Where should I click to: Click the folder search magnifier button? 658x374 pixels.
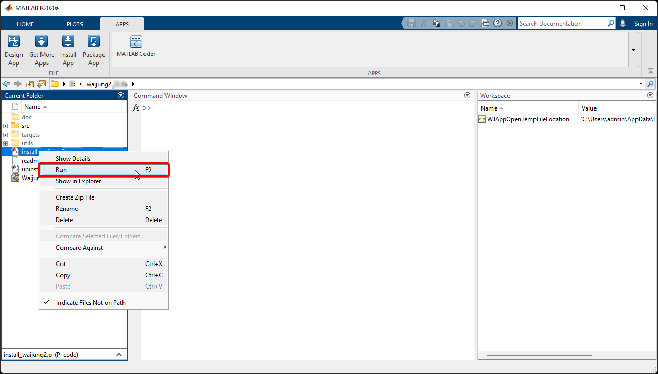tap(651, 84)
